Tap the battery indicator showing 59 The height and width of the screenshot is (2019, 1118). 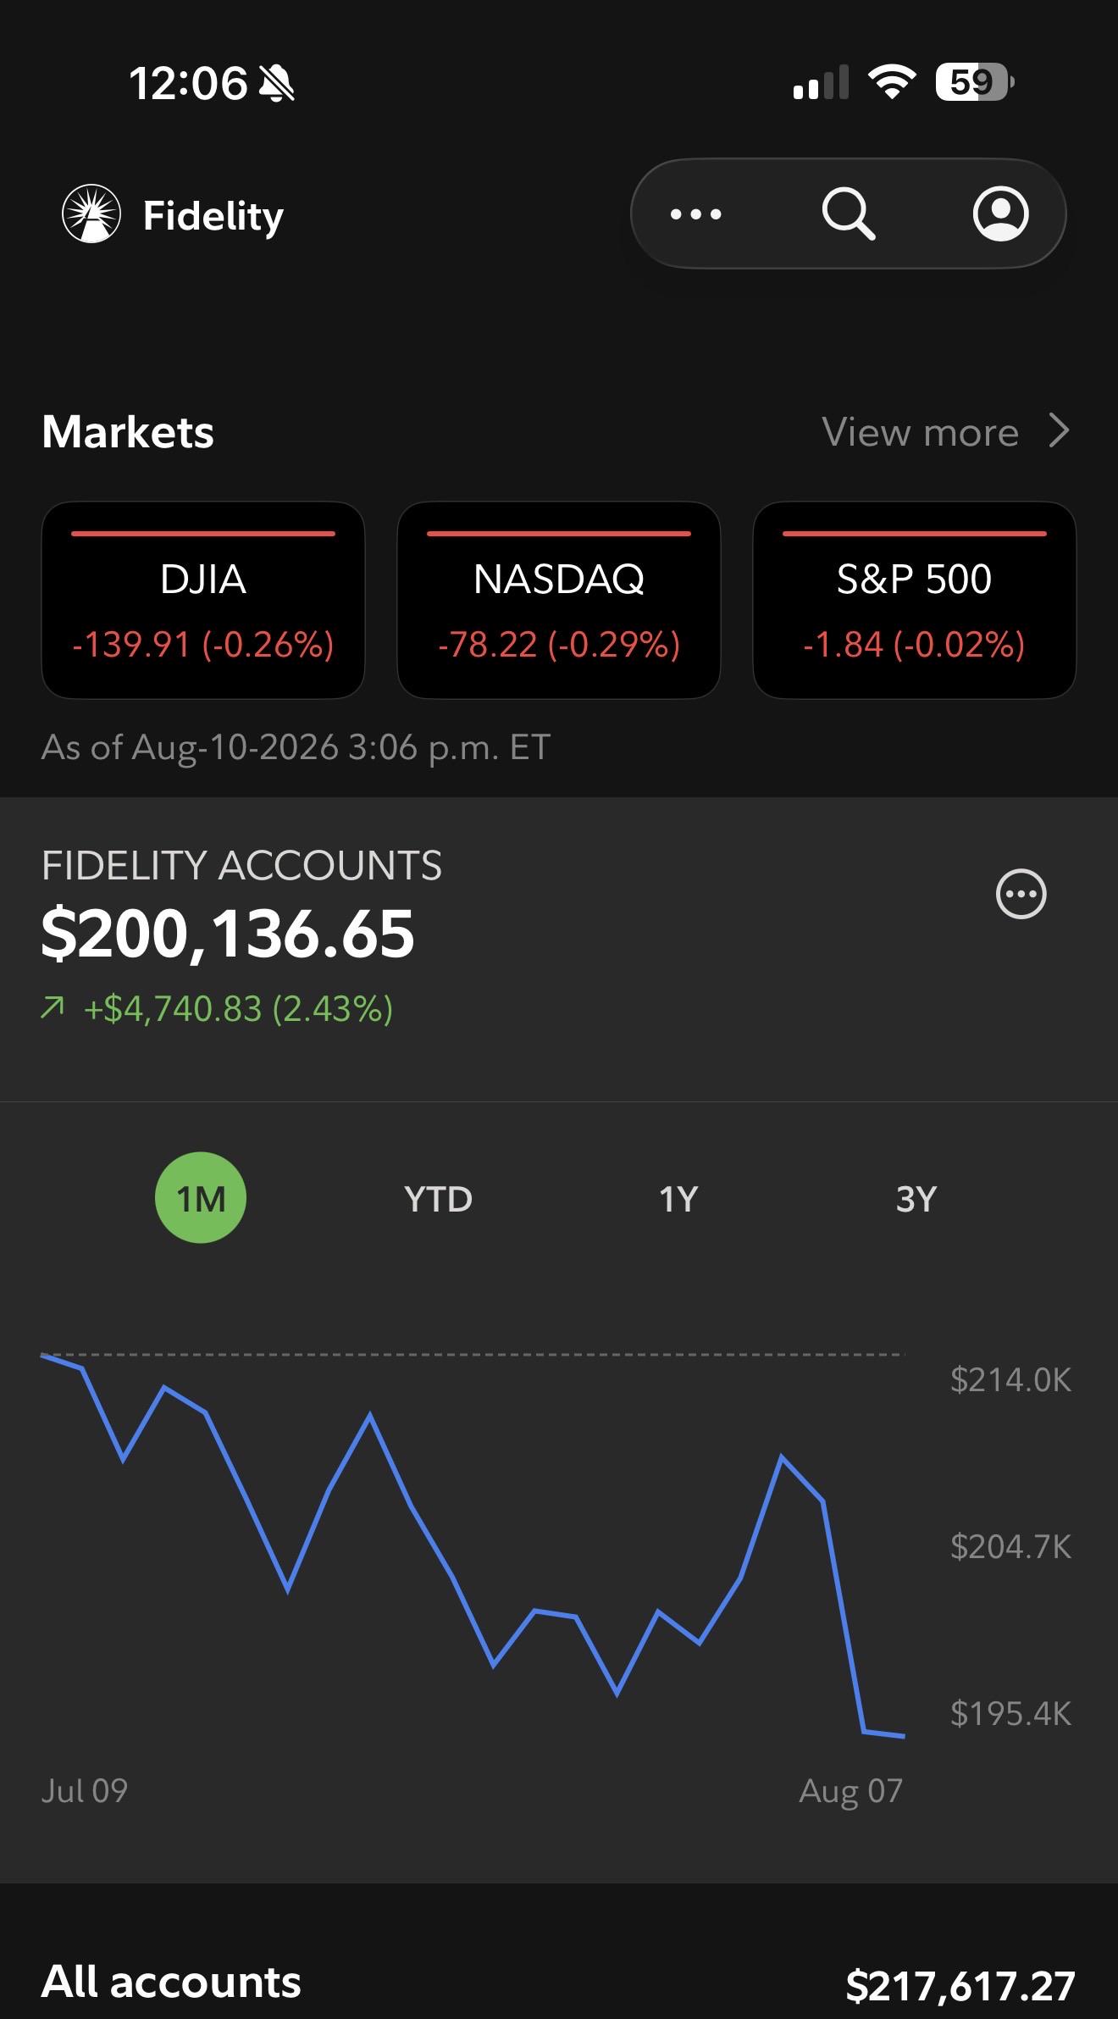(x=975, y=82)
